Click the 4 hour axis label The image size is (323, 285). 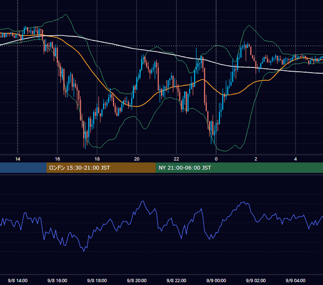[295, 159]
